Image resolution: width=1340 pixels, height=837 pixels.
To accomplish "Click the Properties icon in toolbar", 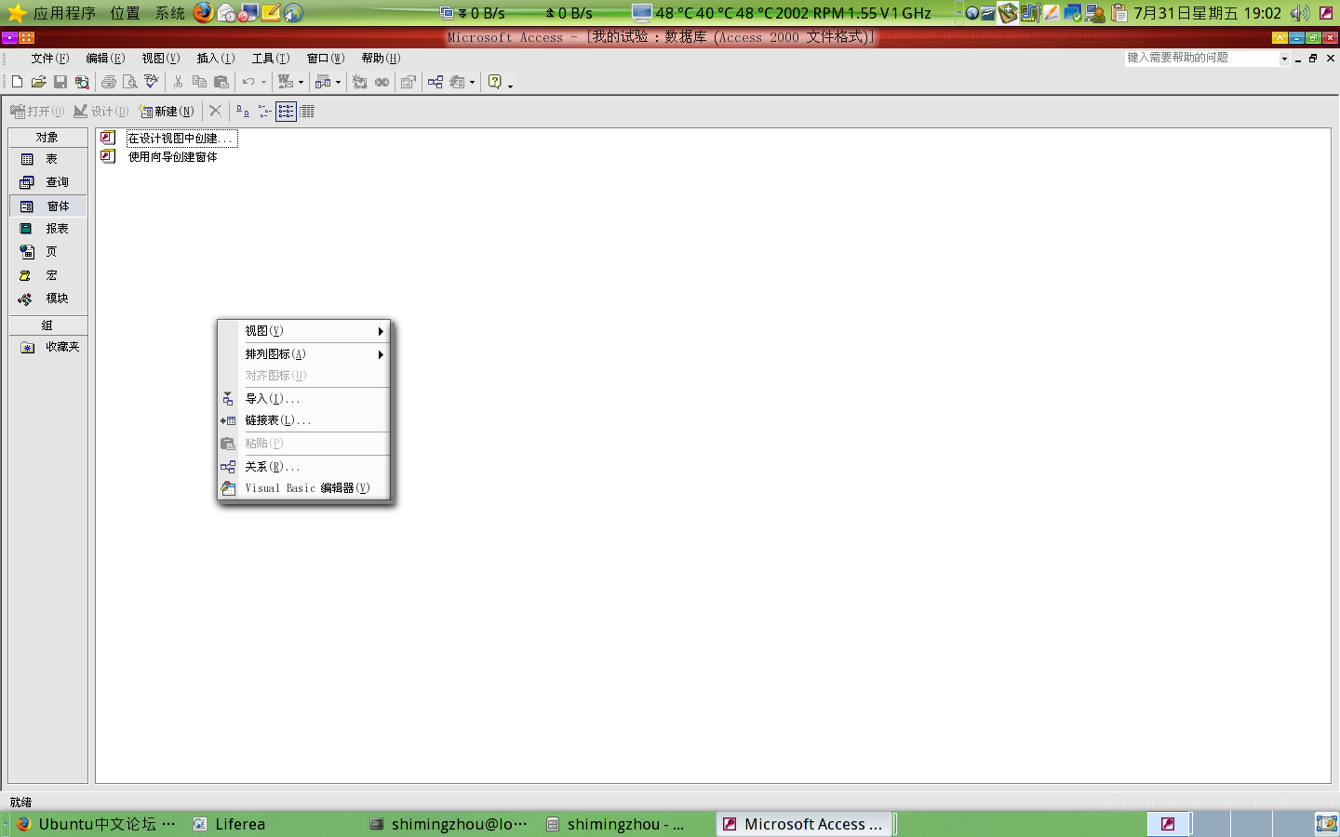I will tap(408, 82).
